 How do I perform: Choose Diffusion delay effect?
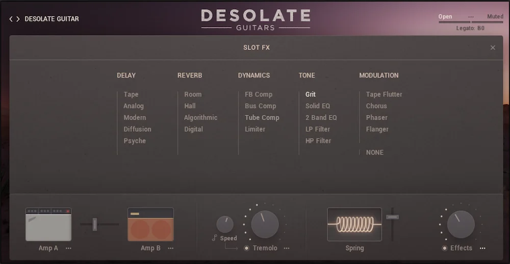pyautogui.click(x=137, y=129)
